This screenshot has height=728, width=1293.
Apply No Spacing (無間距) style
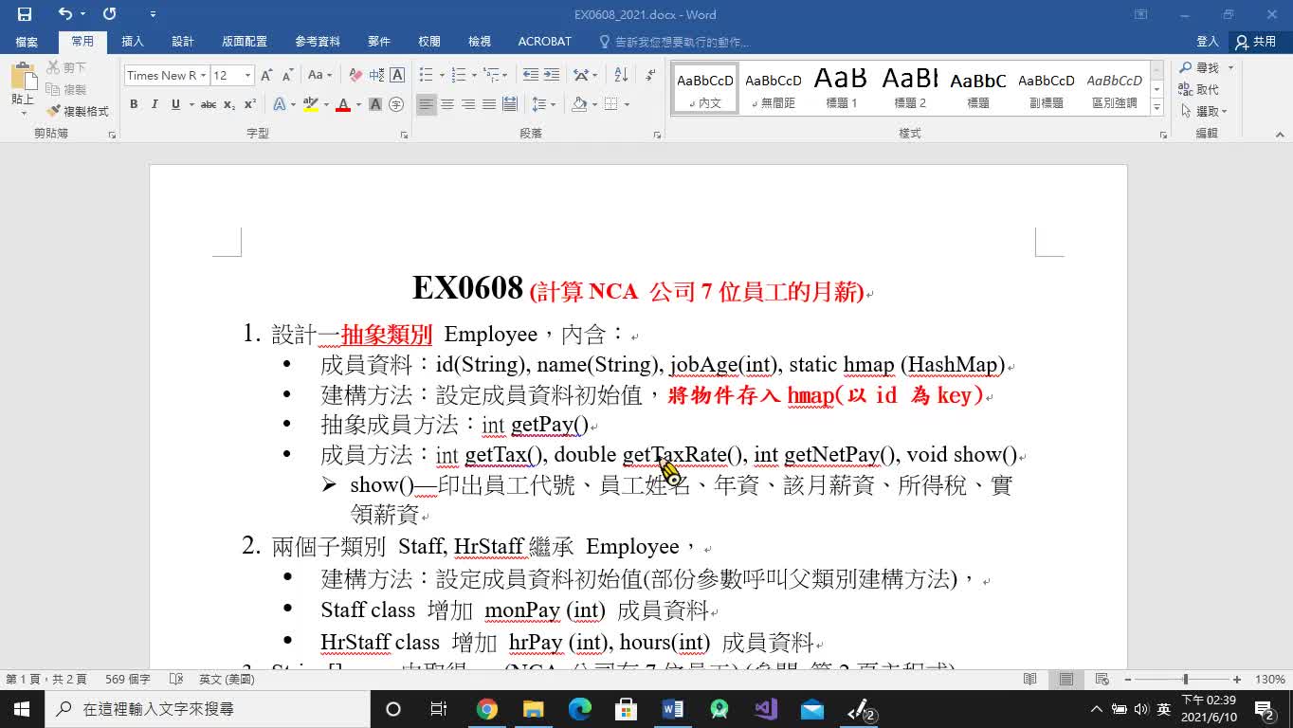pyautogui.click(x=774, y=88)
